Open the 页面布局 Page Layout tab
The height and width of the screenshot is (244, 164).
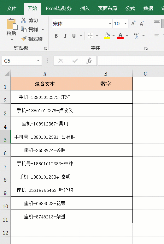click(108, 9)
